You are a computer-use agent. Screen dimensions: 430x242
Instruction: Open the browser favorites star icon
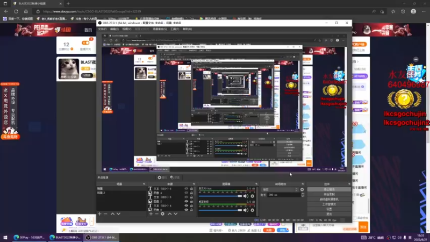click(393, 11)
